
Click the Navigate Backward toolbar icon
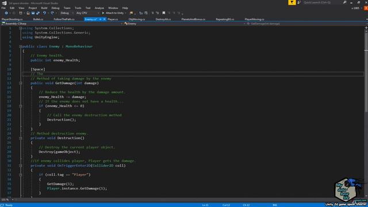pyautogui.click(x=6, y=13)
